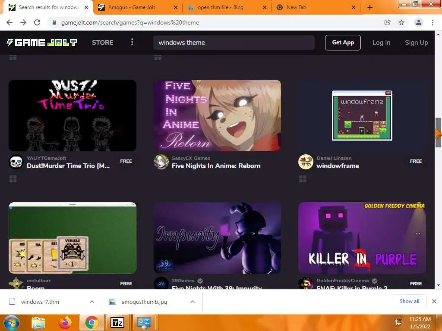442x331 pixels.
Task: Show all downloads
Action: click(x=409, y=301)
